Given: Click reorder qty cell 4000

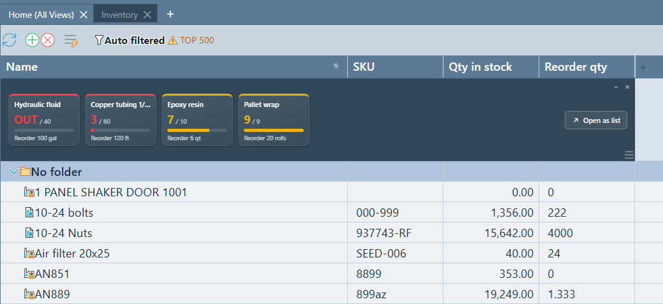Looking at the screenshot, I should (587, 233).
